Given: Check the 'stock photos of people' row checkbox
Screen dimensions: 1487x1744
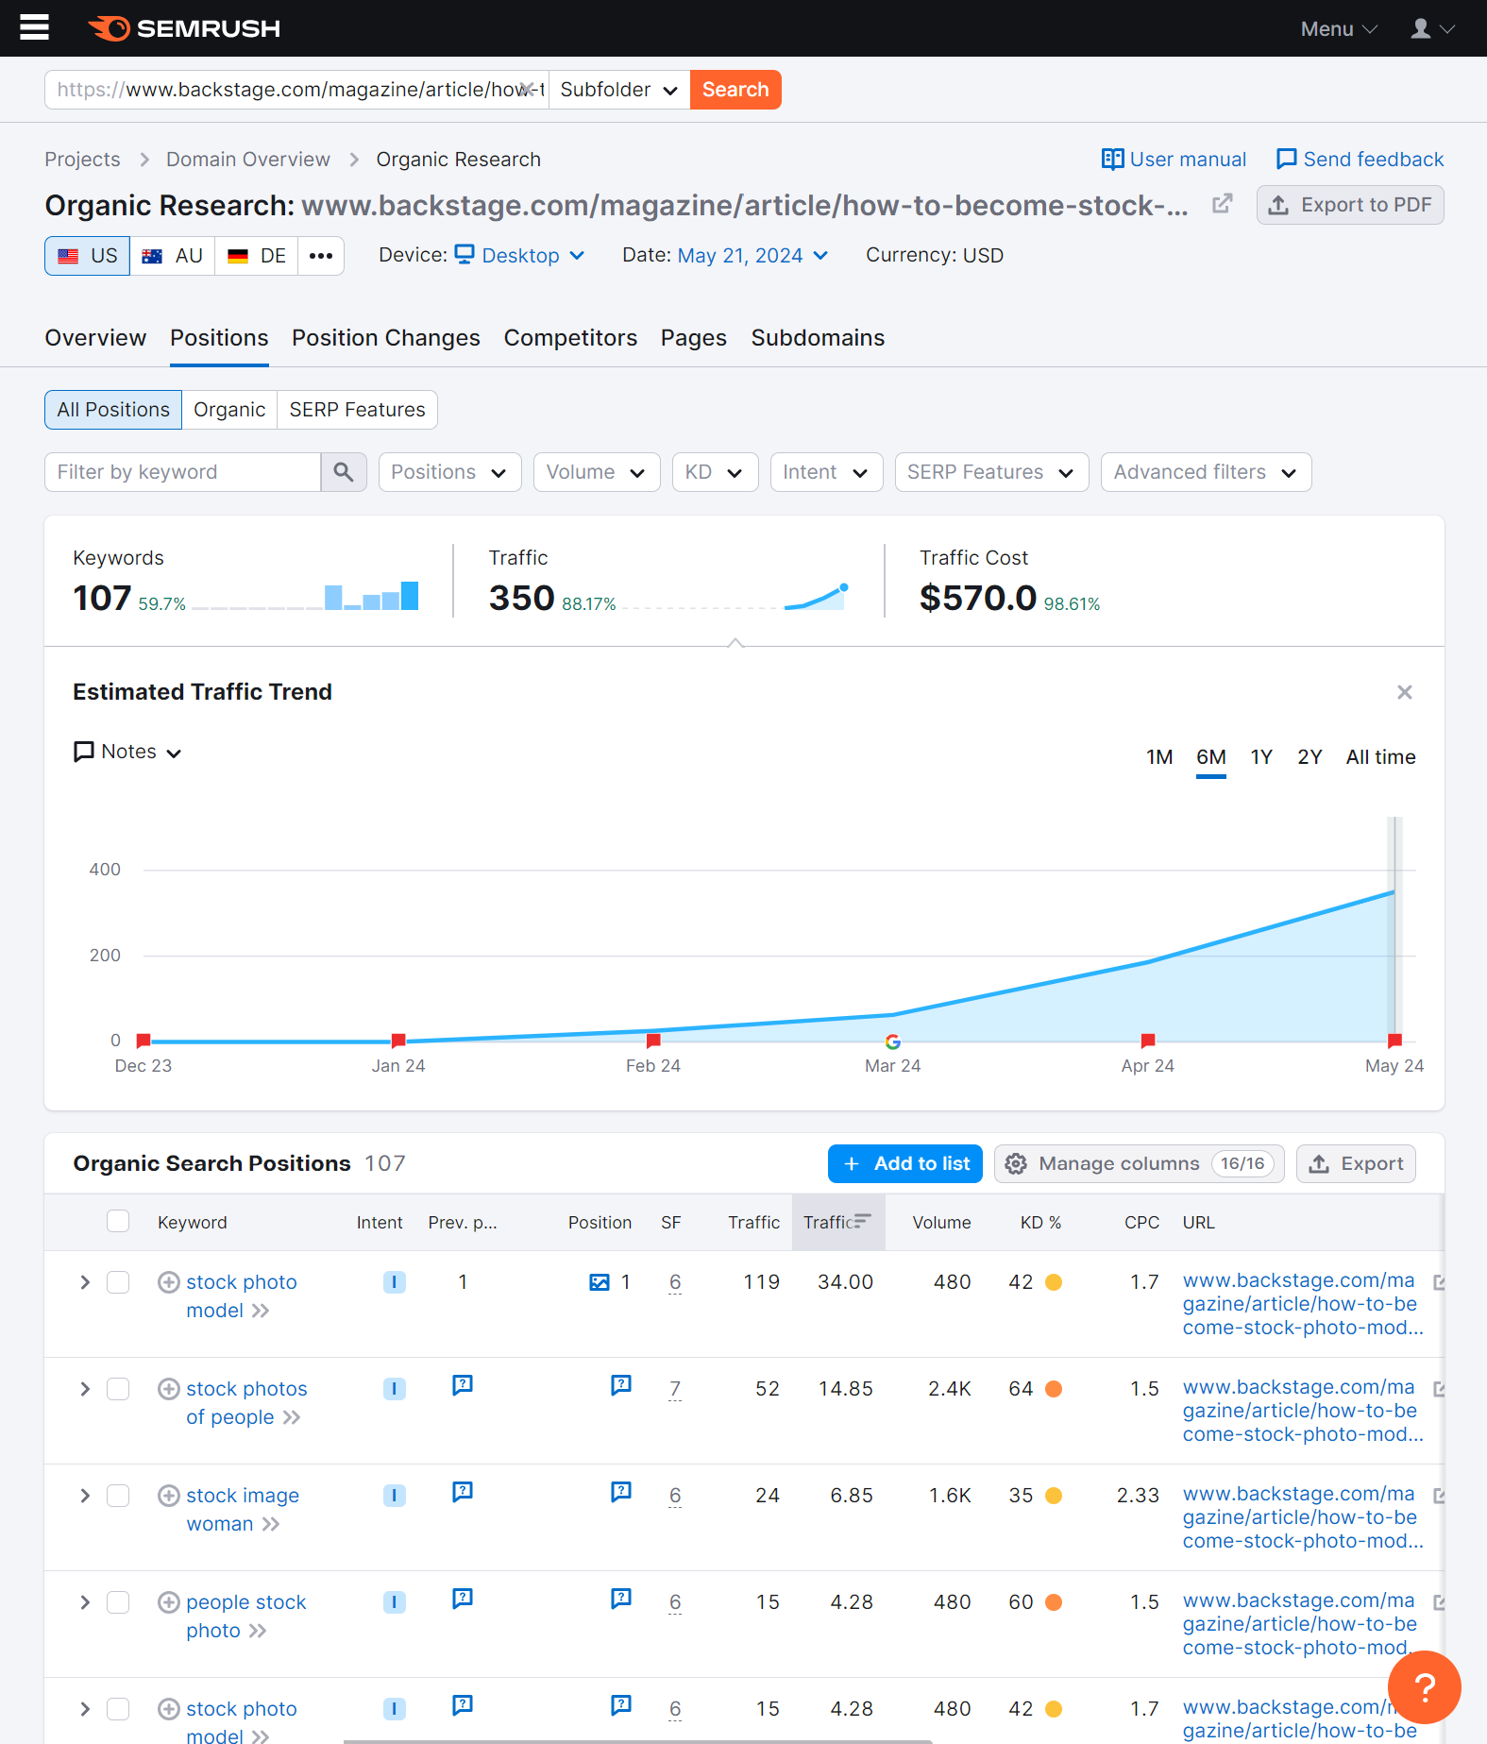Looking at the screenshot, I should 118,1389.
